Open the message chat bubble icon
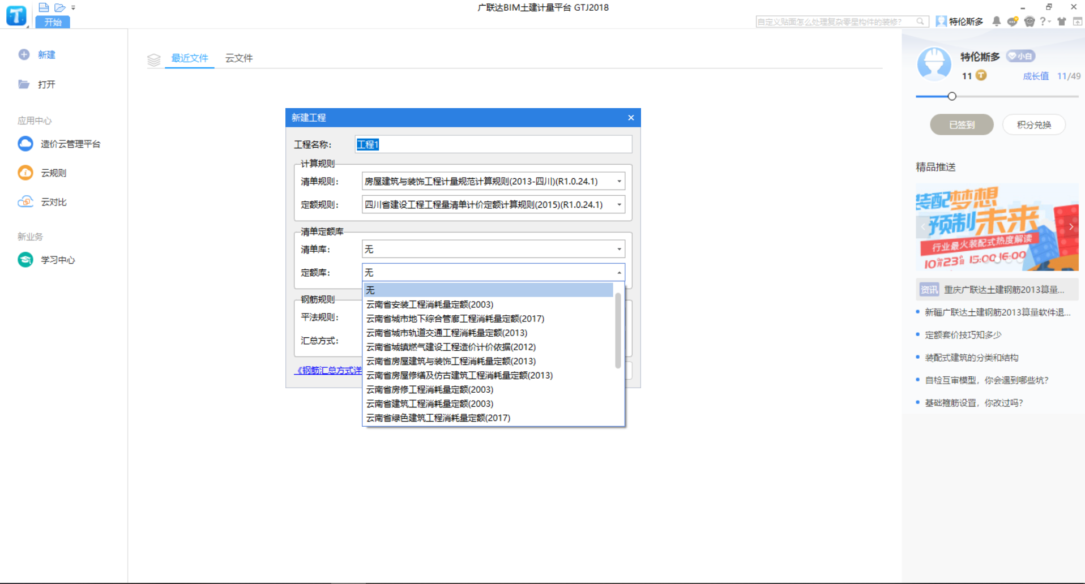 1013,22
